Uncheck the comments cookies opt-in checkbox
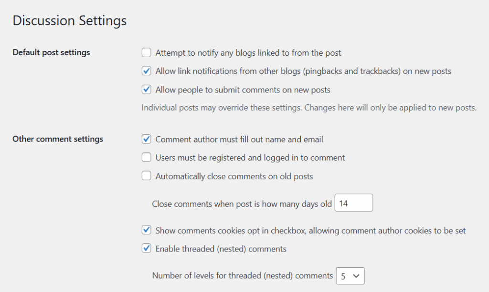Viewport: 489px width, 292px height. pos(147,231)
